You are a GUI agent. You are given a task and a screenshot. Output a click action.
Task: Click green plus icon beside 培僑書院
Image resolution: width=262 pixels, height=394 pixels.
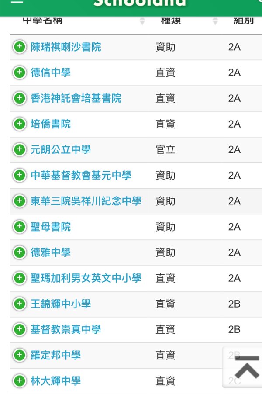point(20,124)
